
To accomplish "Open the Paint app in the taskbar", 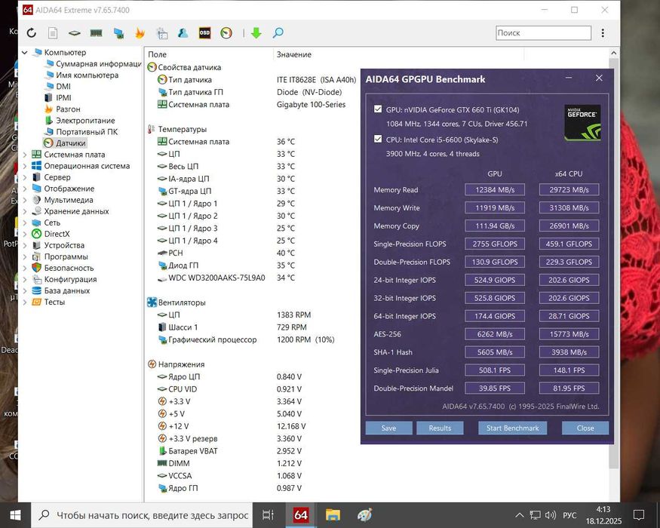I will (364, 515).
